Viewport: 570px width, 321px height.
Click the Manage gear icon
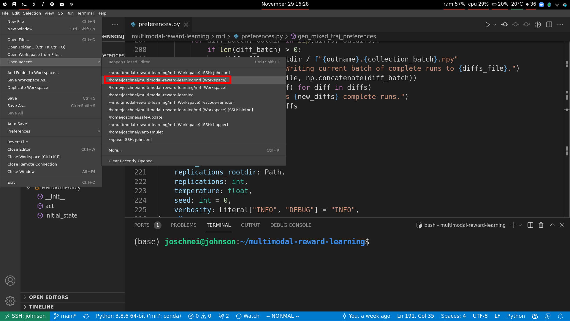(x=10, y=301)
